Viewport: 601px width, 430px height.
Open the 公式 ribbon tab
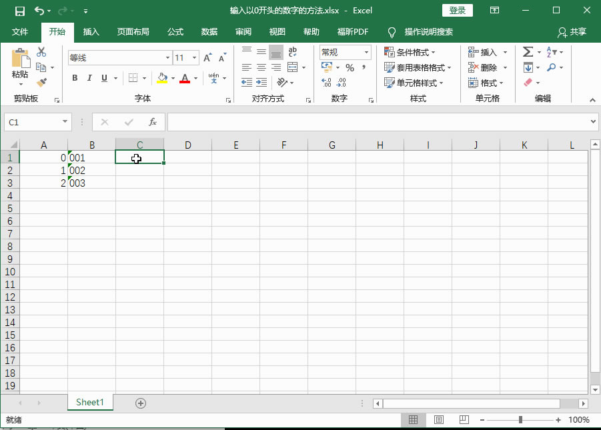tap(175, 31)
